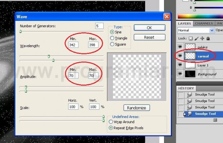
Task: Select the Sine wave type
Action: tap(112, 32)
